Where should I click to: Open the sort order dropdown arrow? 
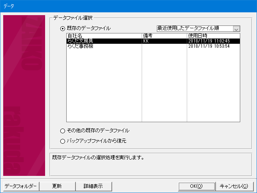(x=236, y=29)
